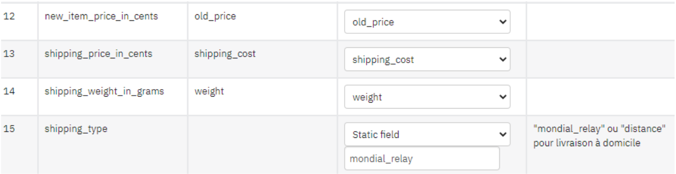The width and height of the screenshot is (676, 174).
Task: Select row number 15 cell
Action: pyautogui.click(x=20, y=145)
